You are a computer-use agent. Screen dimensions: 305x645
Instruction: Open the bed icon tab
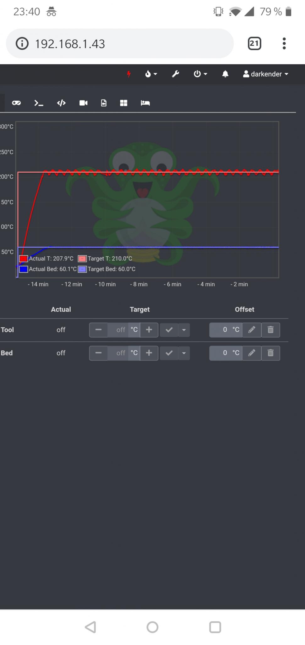point(145,103)
